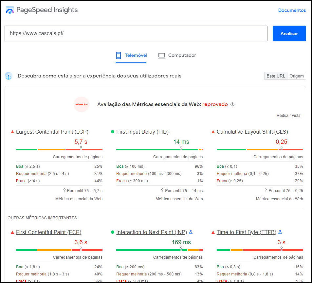
Task: Switch to the Computador tab
Action: [177, 55]
